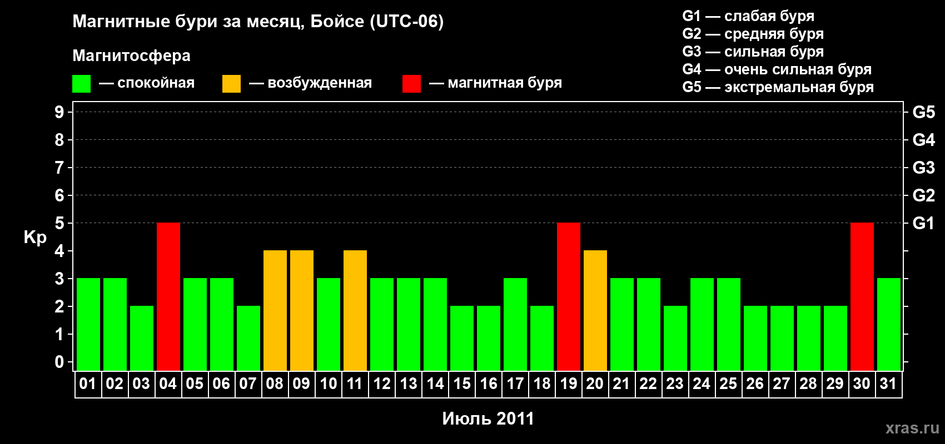Viewport: 945px width, 444px height.
Task: Click day label 22 on the axis
Action: point(648,384)
